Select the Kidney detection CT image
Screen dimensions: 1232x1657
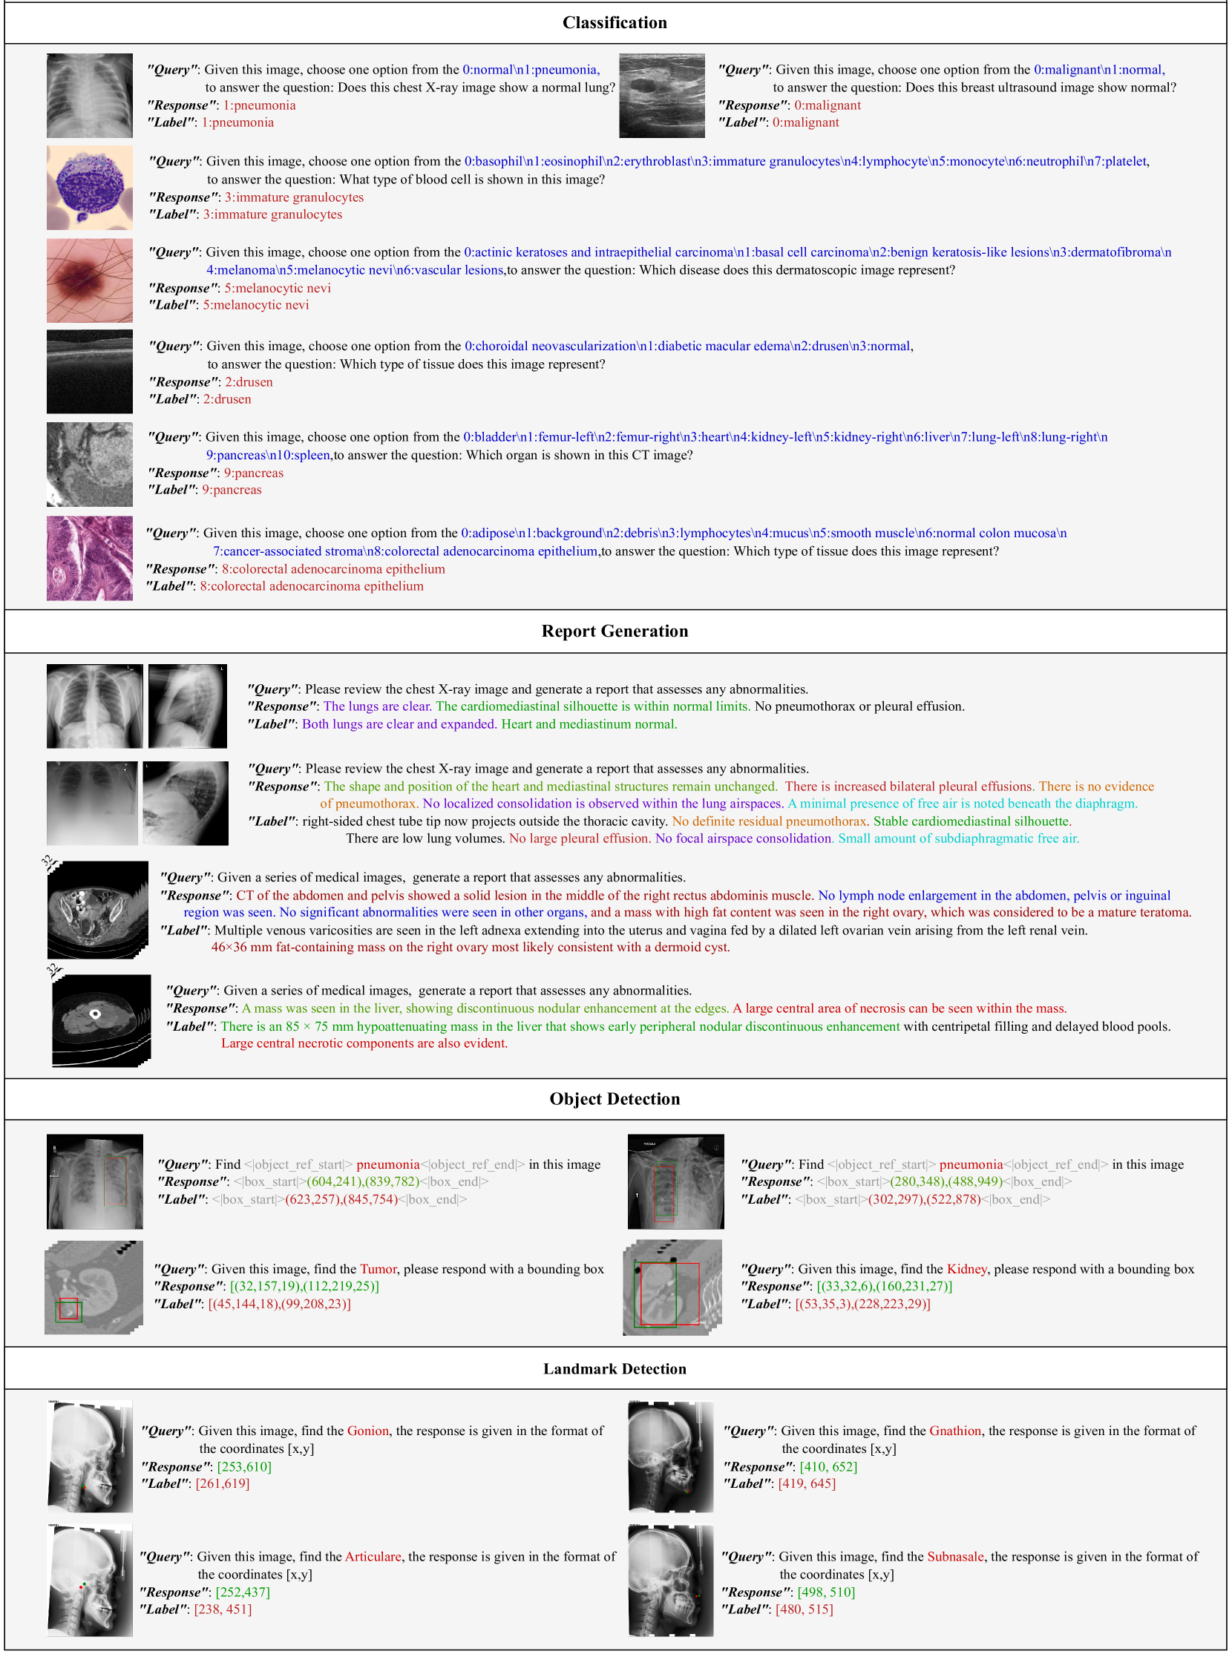pyautogui.click(x=672, y=1288)
